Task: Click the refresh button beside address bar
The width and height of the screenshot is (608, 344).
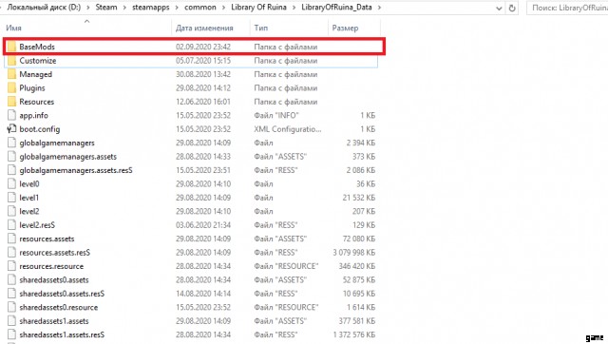Action: tap(512, 8)
